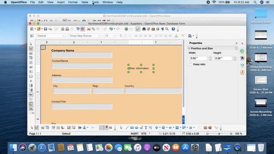The image size is (274, 154).
Task: Click the INSRT insert mode indicator
Action: 134,133
